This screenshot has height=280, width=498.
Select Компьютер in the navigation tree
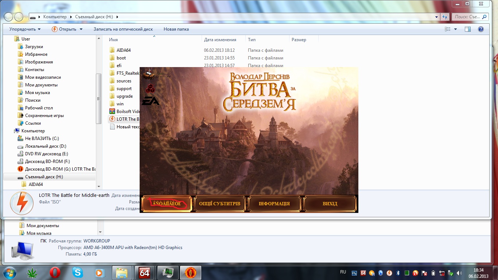(33, 131)
